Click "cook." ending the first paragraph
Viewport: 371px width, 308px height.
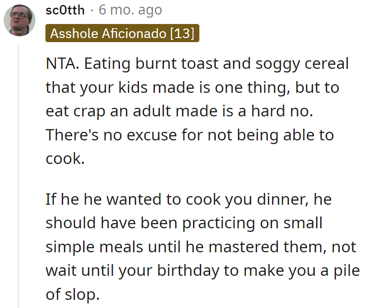click(65, 159)
